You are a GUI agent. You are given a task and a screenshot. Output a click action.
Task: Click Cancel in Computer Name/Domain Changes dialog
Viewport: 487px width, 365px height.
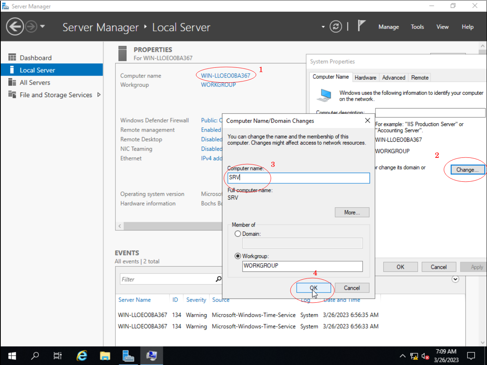click(352, 288)
